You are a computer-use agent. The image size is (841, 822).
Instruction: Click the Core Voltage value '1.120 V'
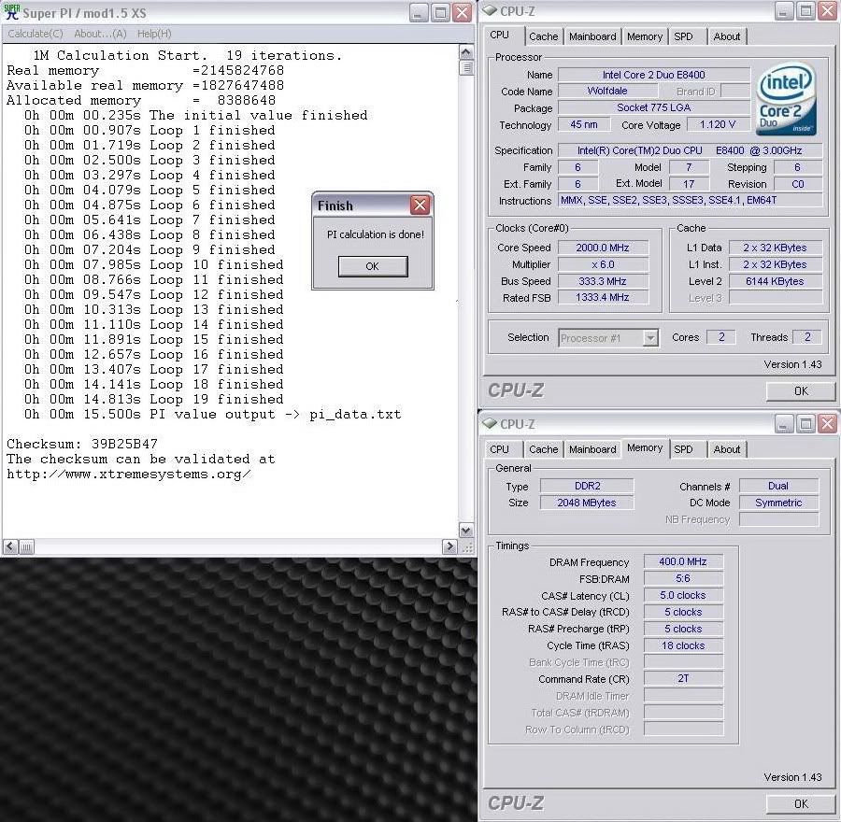click(x=718, y=124)
